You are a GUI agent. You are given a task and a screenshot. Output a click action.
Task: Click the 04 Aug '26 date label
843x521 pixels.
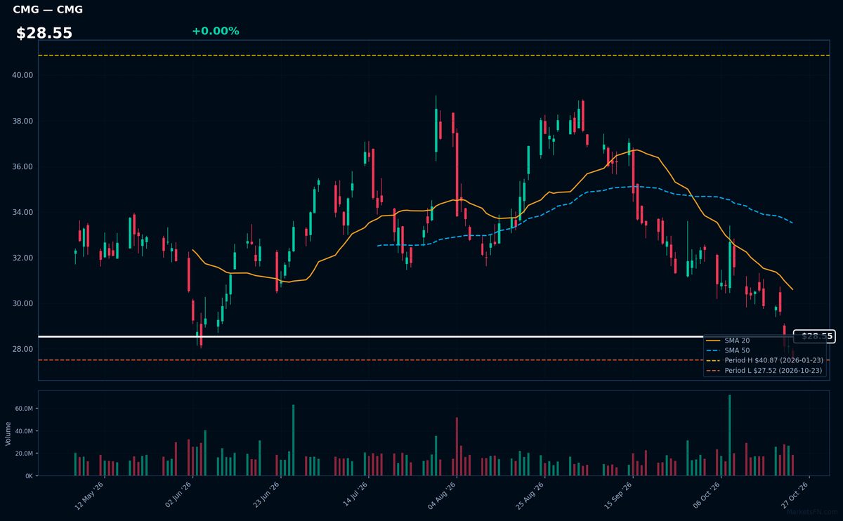tap(443, 494)
